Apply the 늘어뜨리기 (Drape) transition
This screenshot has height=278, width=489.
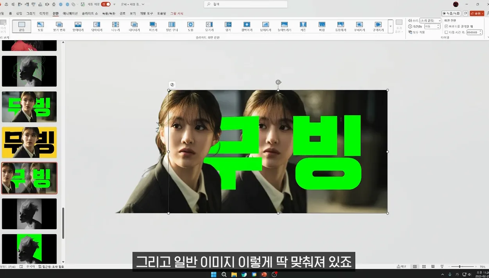coord(284,26)
